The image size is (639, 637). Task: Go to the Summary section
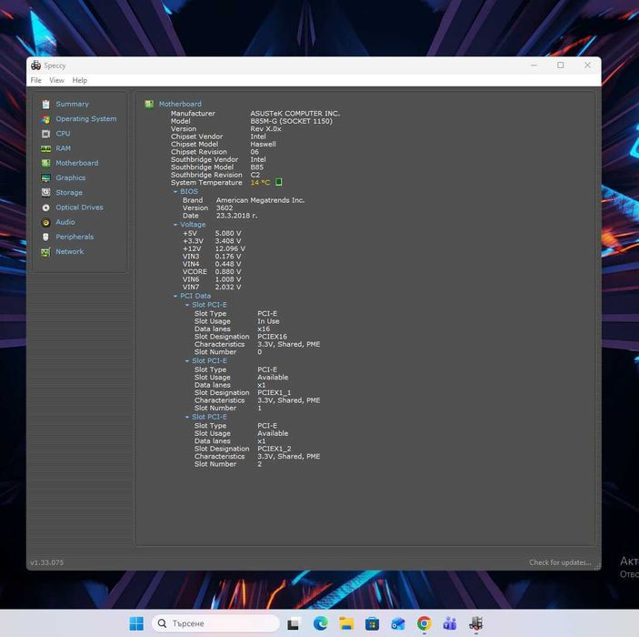click(x=72, y=104)
